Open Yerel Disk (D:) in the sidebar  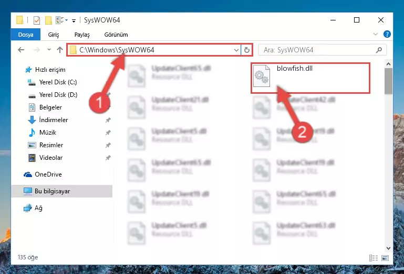53,95
